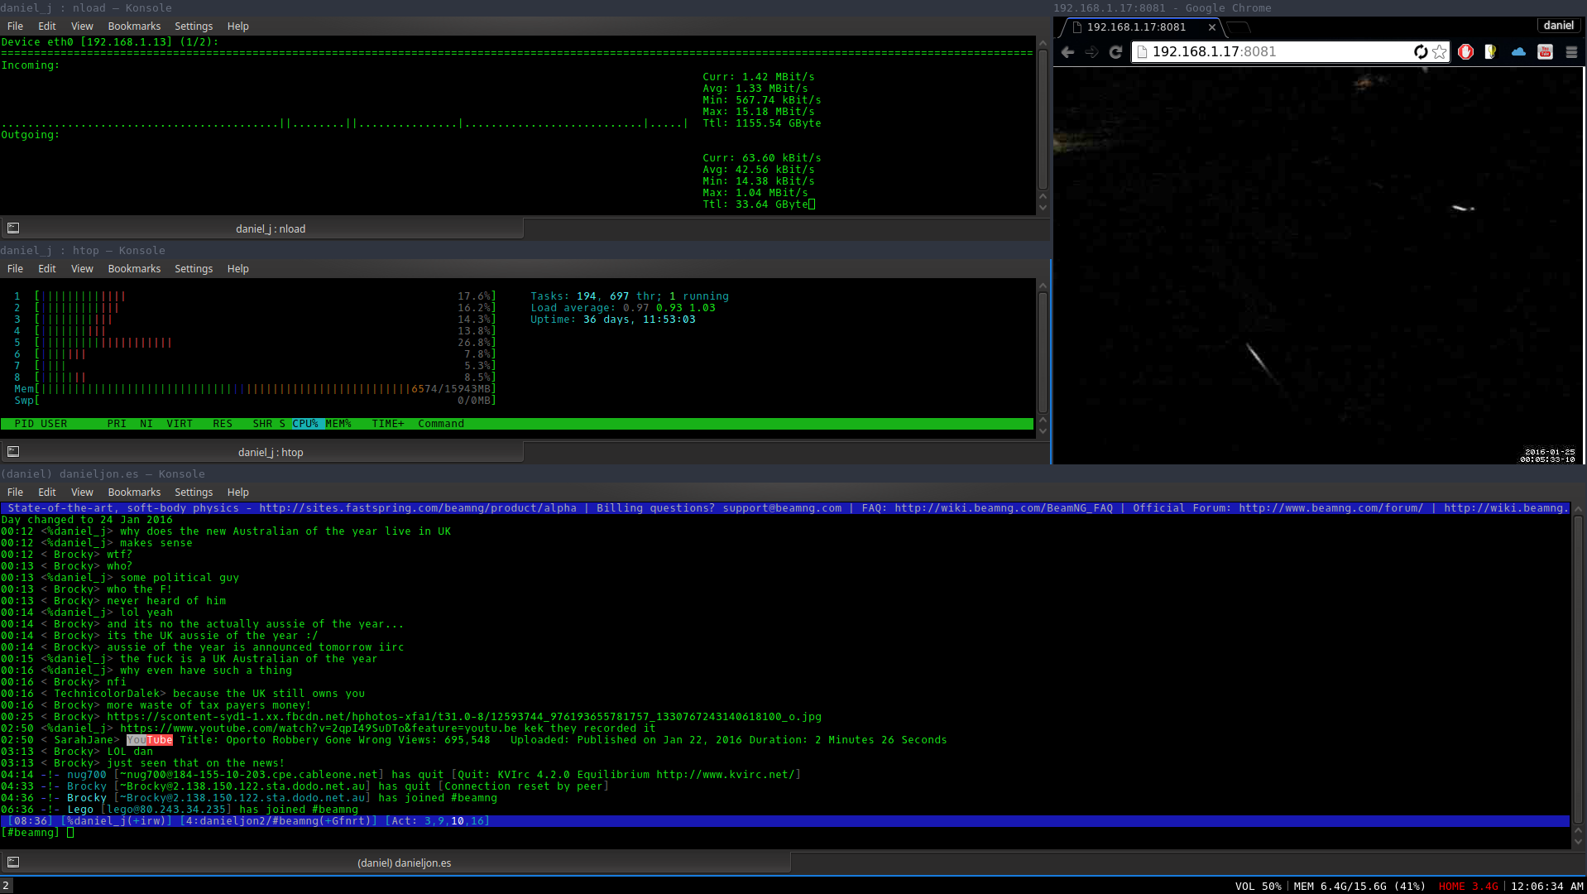Open Help menu in nload Konsole
1587x894 pixels.
click(238, 26)
